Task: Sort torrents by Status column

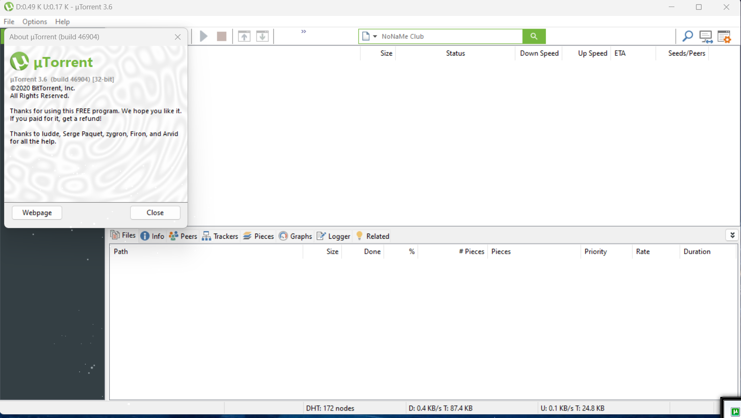Action: pos(455,53)
